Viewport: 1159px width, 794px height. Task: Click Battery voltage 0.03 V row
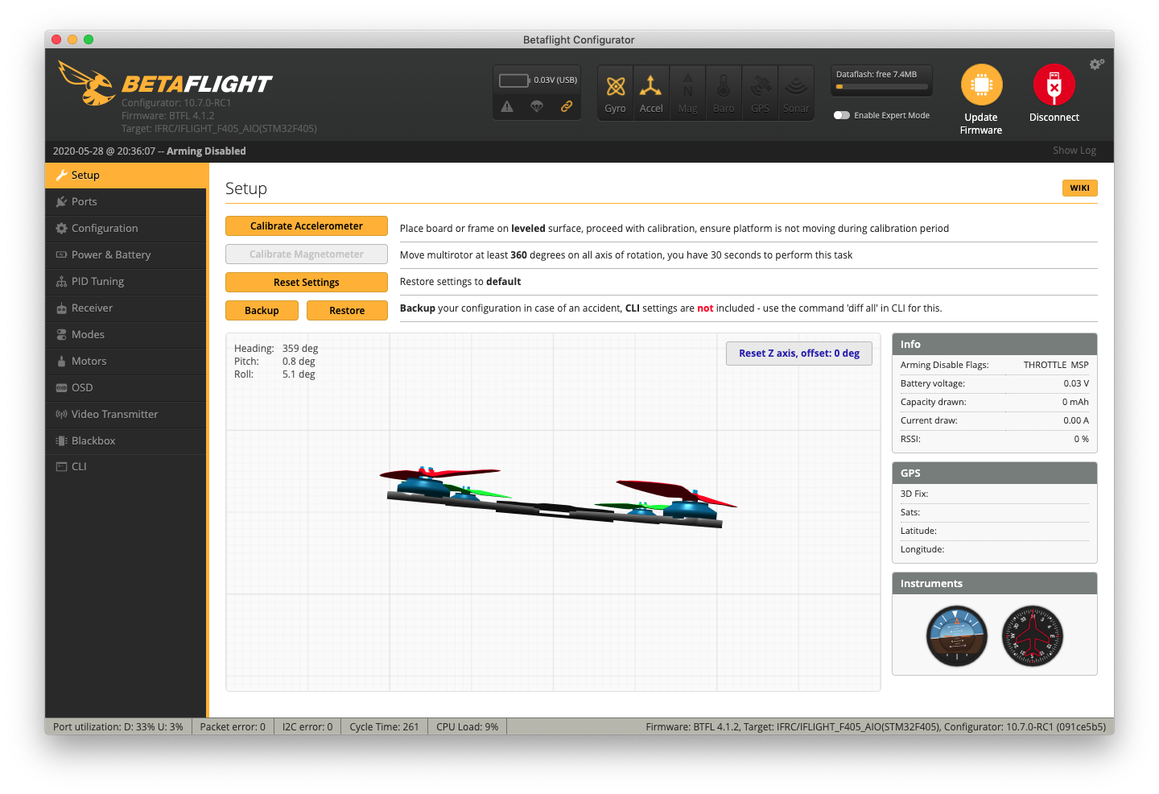(x=995, y=384)
